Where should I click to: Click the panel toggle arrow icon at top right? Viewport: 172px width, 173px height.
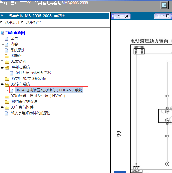165,5
